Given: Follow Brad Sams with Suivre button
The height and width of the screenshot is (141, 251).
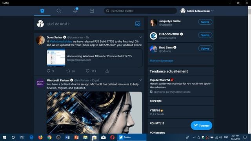Looking at the screenshot, I should 205,49.
